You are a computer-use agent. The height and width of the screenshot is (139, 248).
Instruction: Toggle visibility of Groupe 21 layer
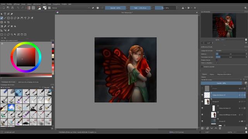(202, 121)
